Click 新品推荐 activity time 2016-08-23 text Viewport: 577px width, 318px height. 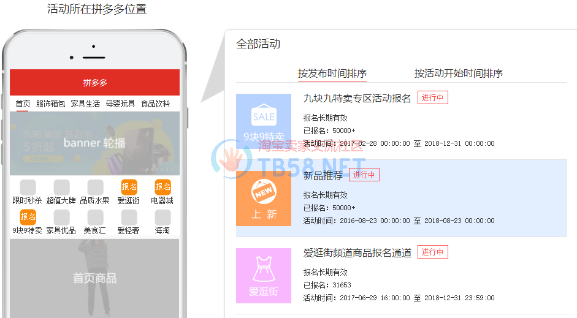(x=375, y=221)
